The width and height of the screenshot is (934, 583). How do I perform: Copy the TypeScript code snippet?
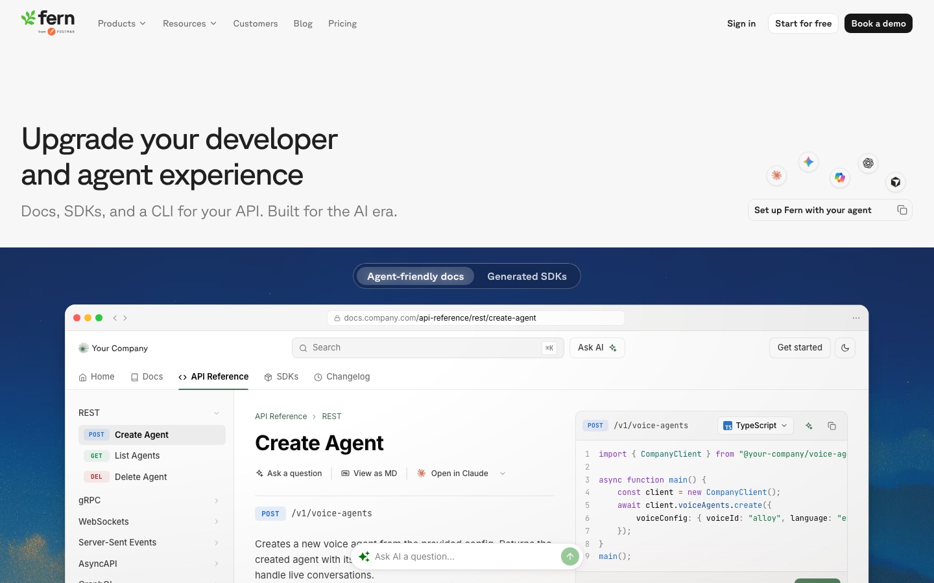coord(832,426)
